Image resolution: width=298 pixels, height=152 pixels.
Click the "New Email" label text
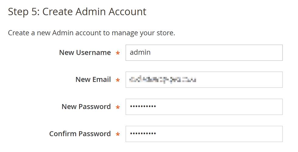93,80
